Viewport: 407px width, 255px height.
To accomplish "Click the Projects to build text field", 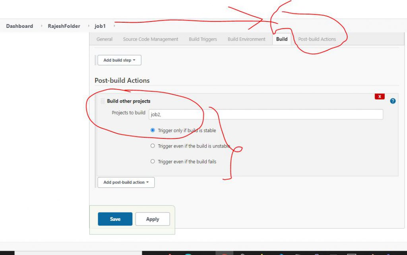I will [x=266, y=115].
